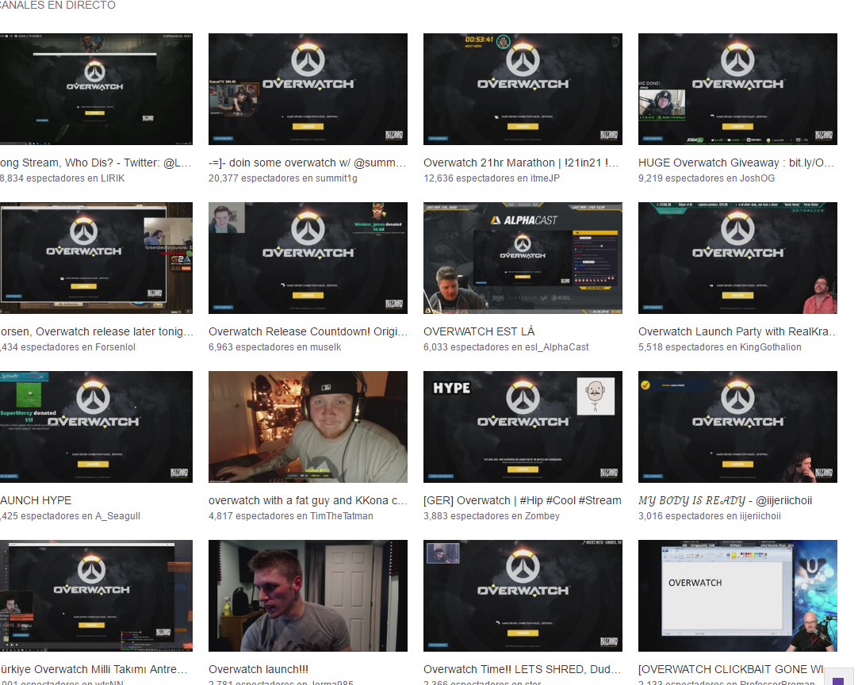Click '6,963 espectadores en muselk'

coord(274,347)
